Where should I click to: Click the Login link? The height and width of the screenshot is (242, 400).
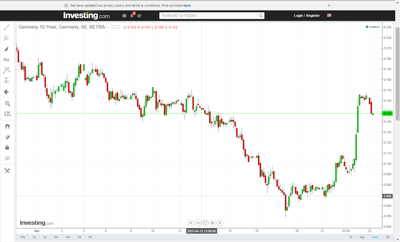[298, 16]
